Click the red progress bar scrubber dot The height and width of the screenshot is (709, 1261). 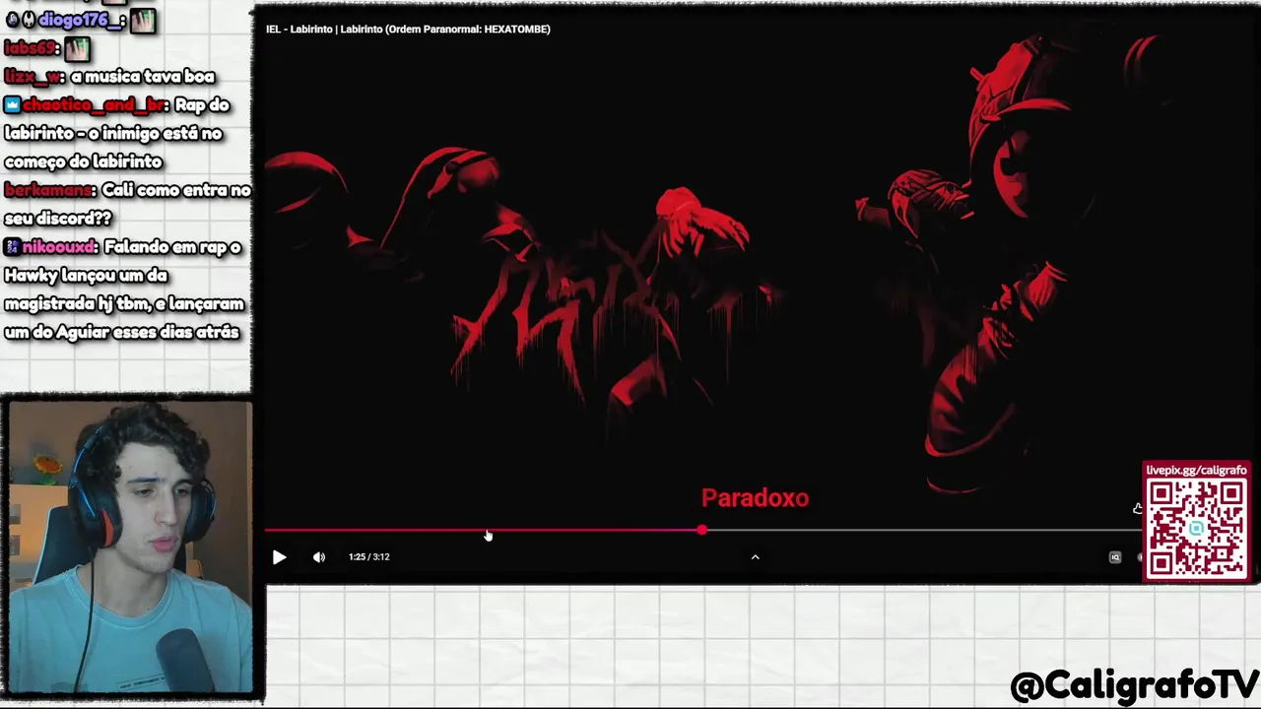701,531
